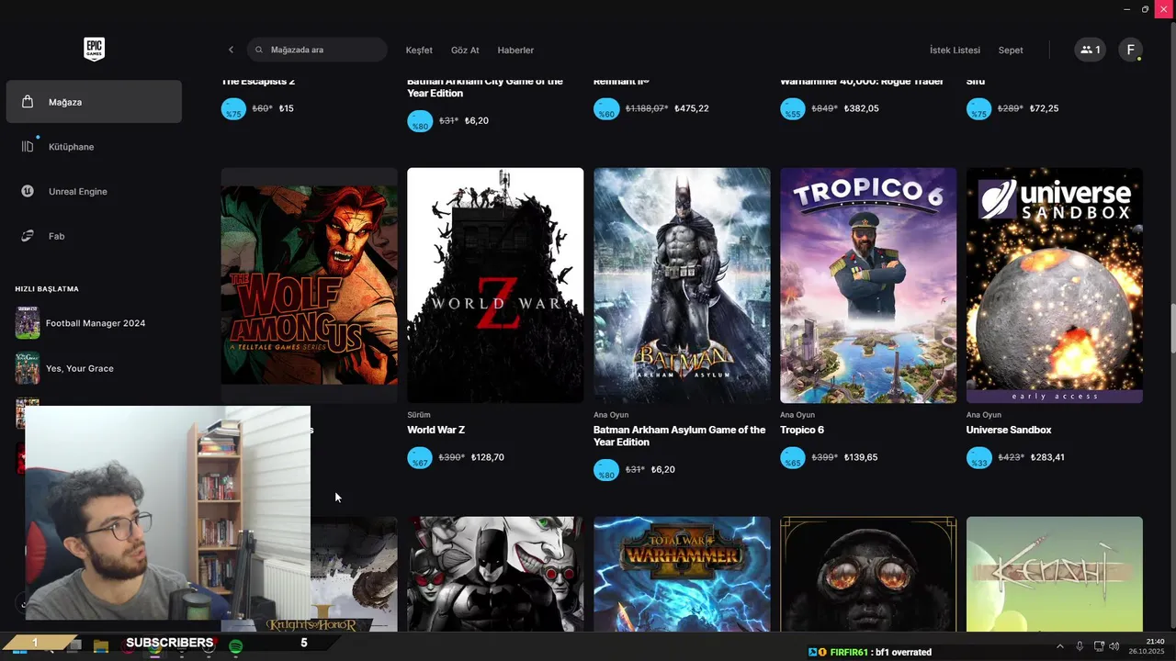Open Total War Warhammer II cover
Viewport: 1176px width, 661px height.
[682, 574]
